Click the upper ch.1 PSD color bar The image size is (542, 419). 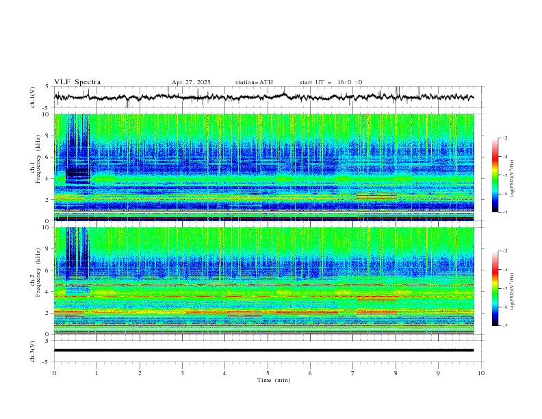[495, 175]
